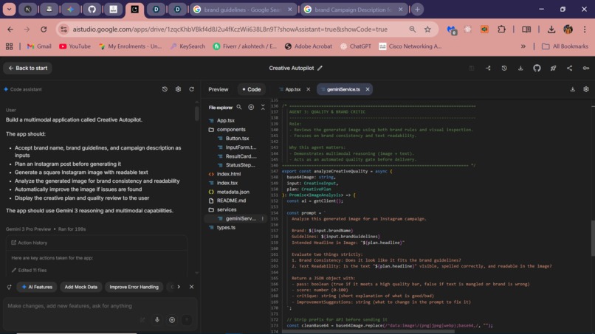Screen dimensions: 595x334
Task: Click the share-nodes branch icon in top toolbar
Action: [x=488, y=69]
